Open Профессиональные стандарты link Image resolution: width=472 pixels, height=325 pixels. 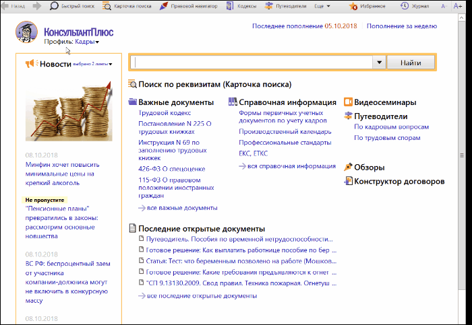[x=285, y=143]
